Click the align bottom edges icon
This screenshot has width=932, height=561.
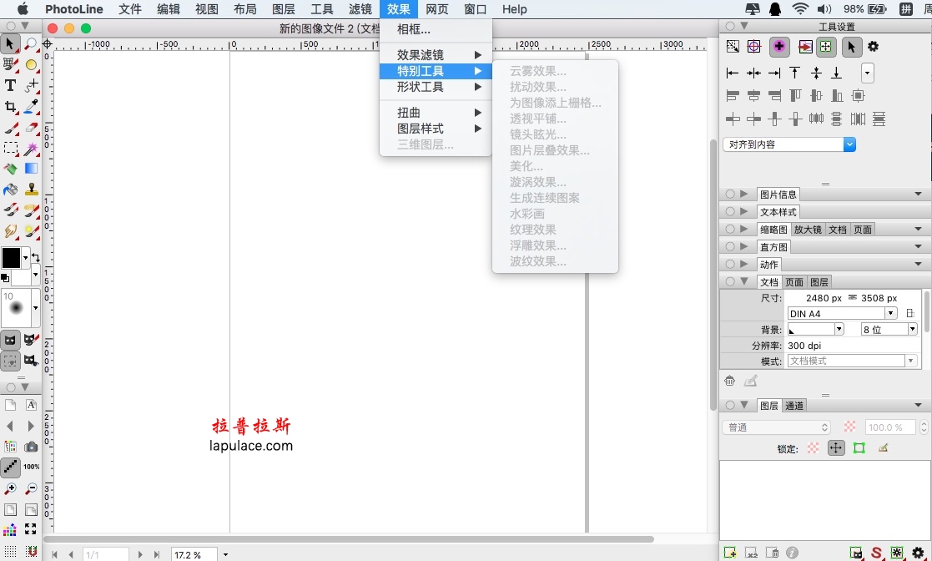tap(836, 73)
